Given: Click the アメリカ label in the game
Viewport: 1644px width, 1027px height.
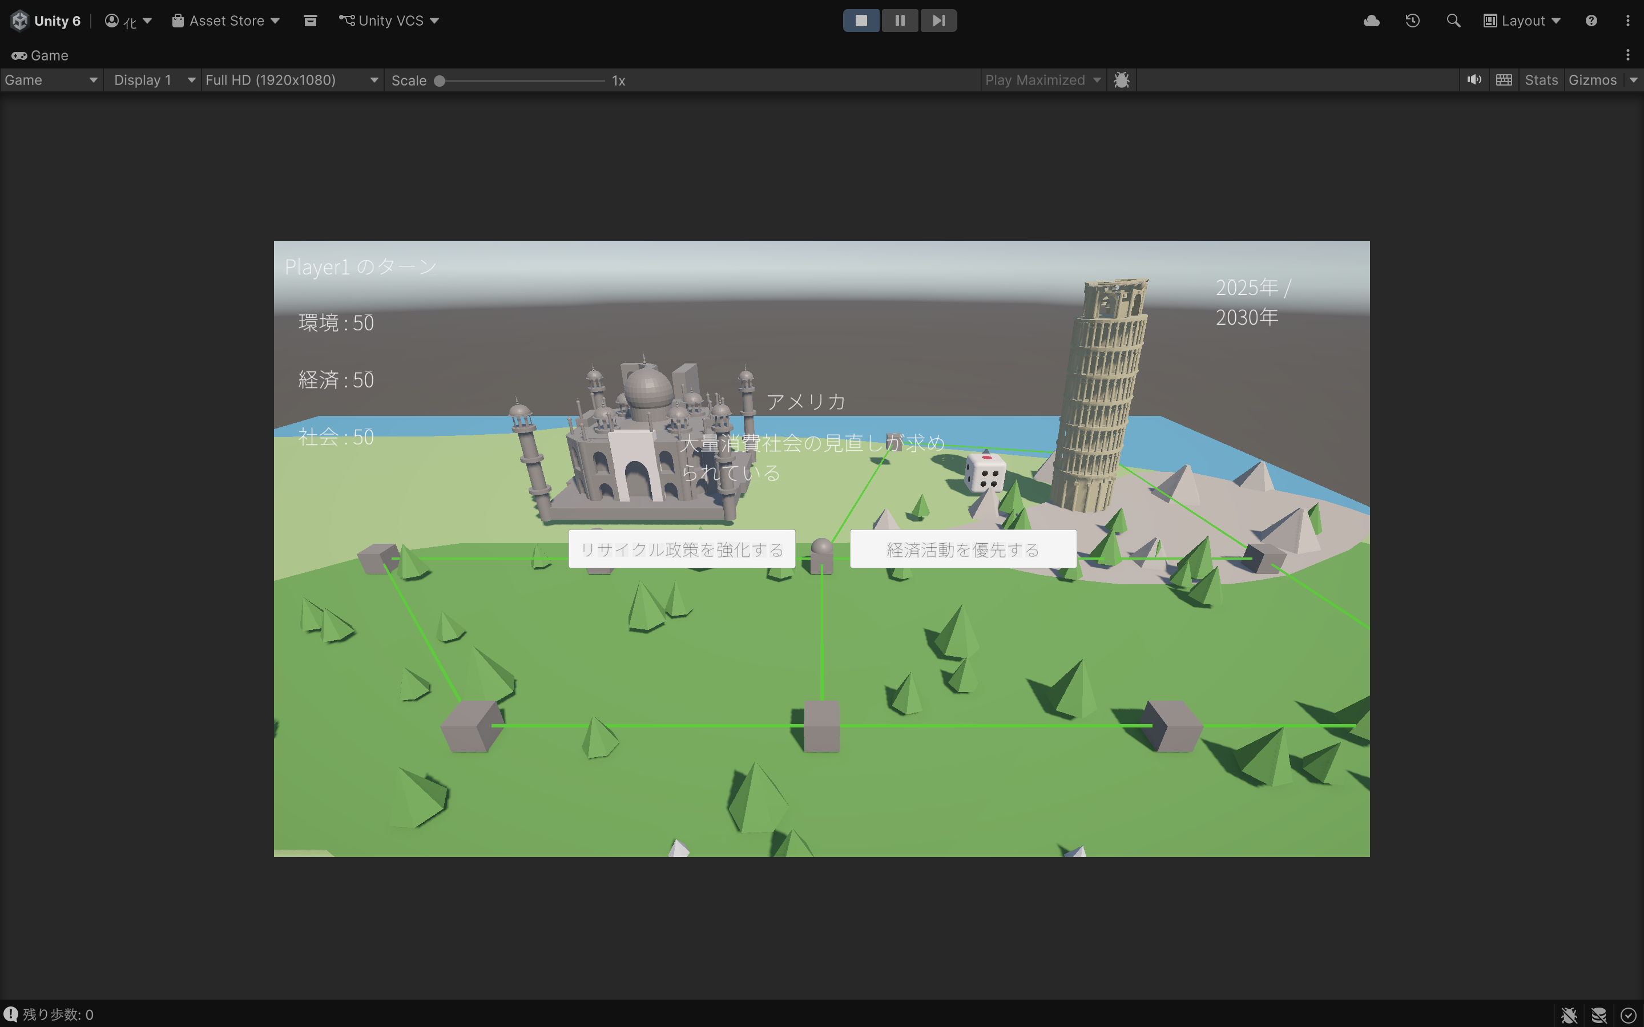Looking at the screenshot, I should tap(805, 402).
